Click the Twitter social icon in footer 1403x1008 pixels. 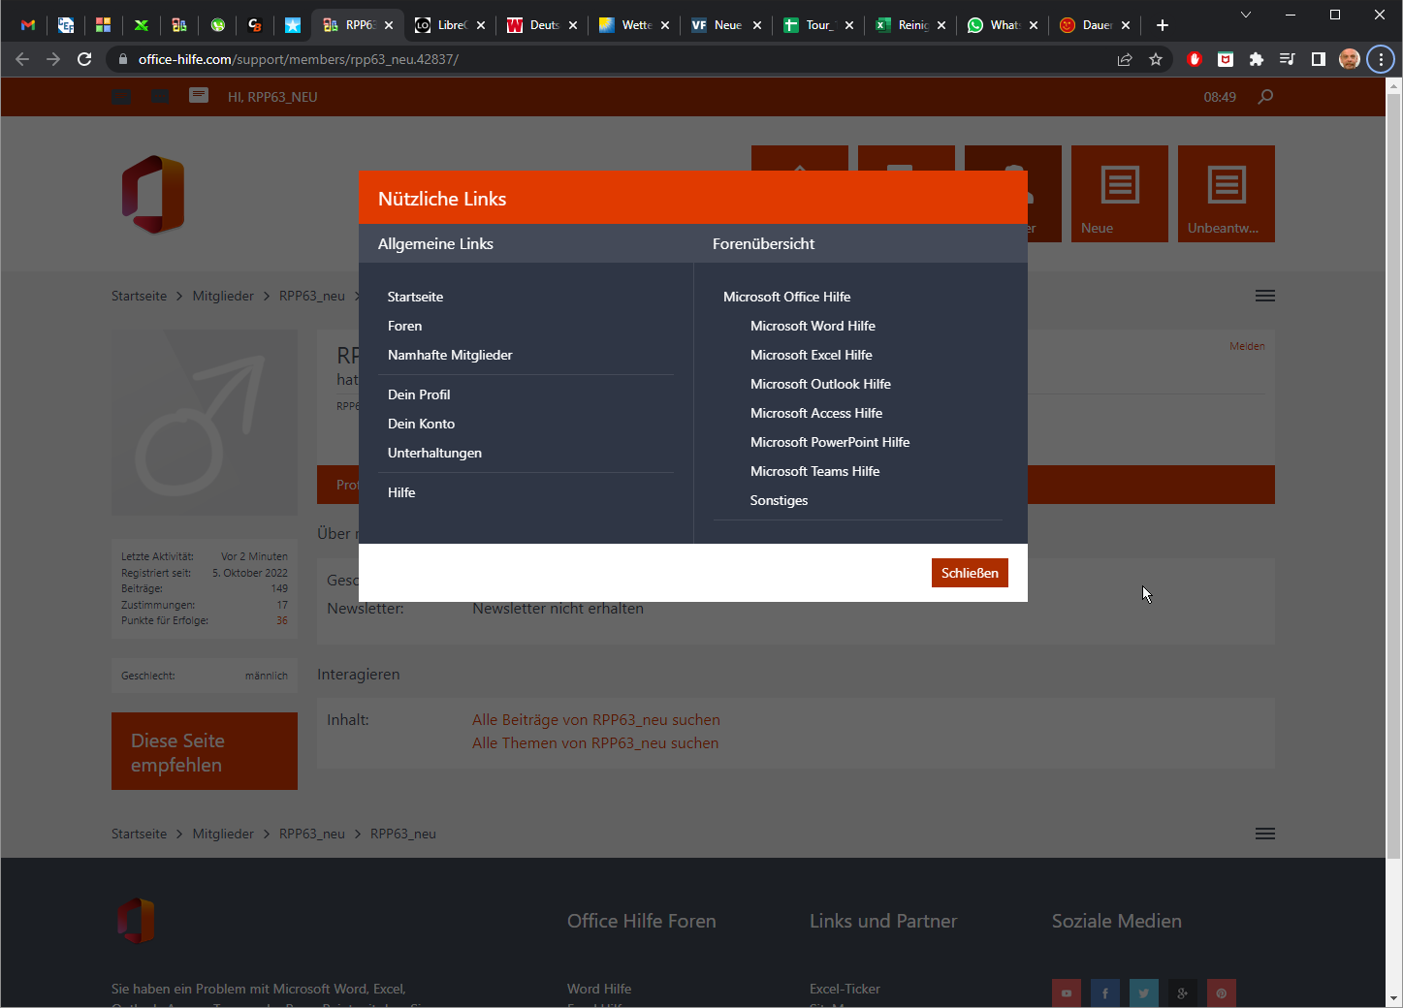point(1144,992)
